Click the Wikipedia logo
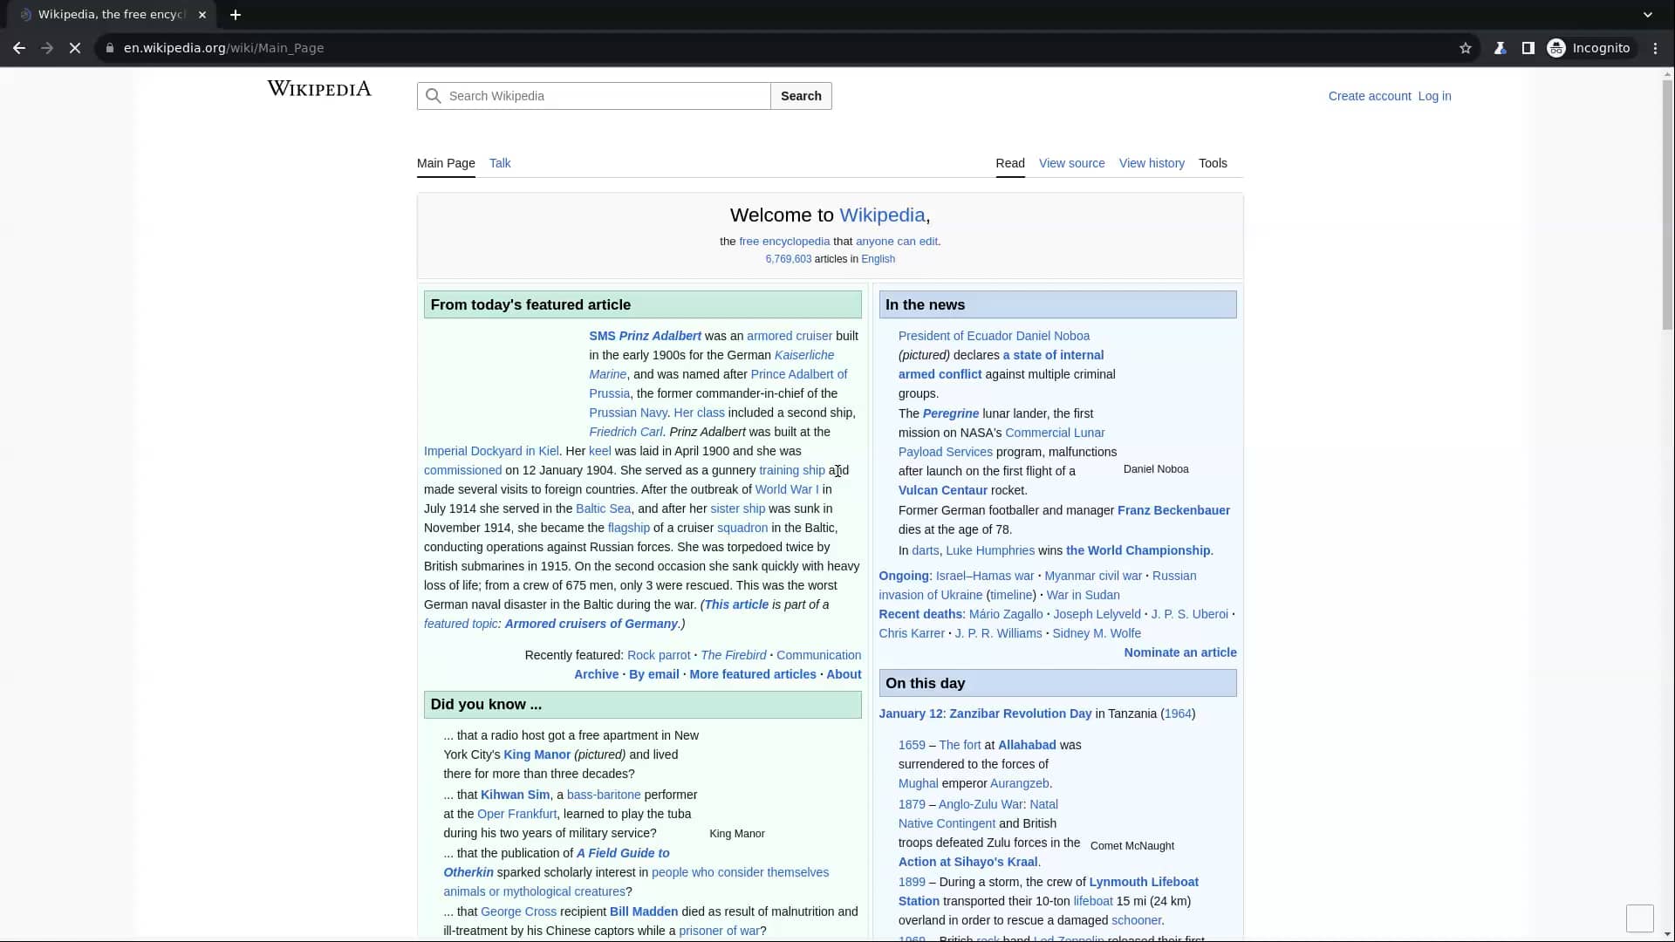This screenshot has height=942, width=1675. (318, 88)
